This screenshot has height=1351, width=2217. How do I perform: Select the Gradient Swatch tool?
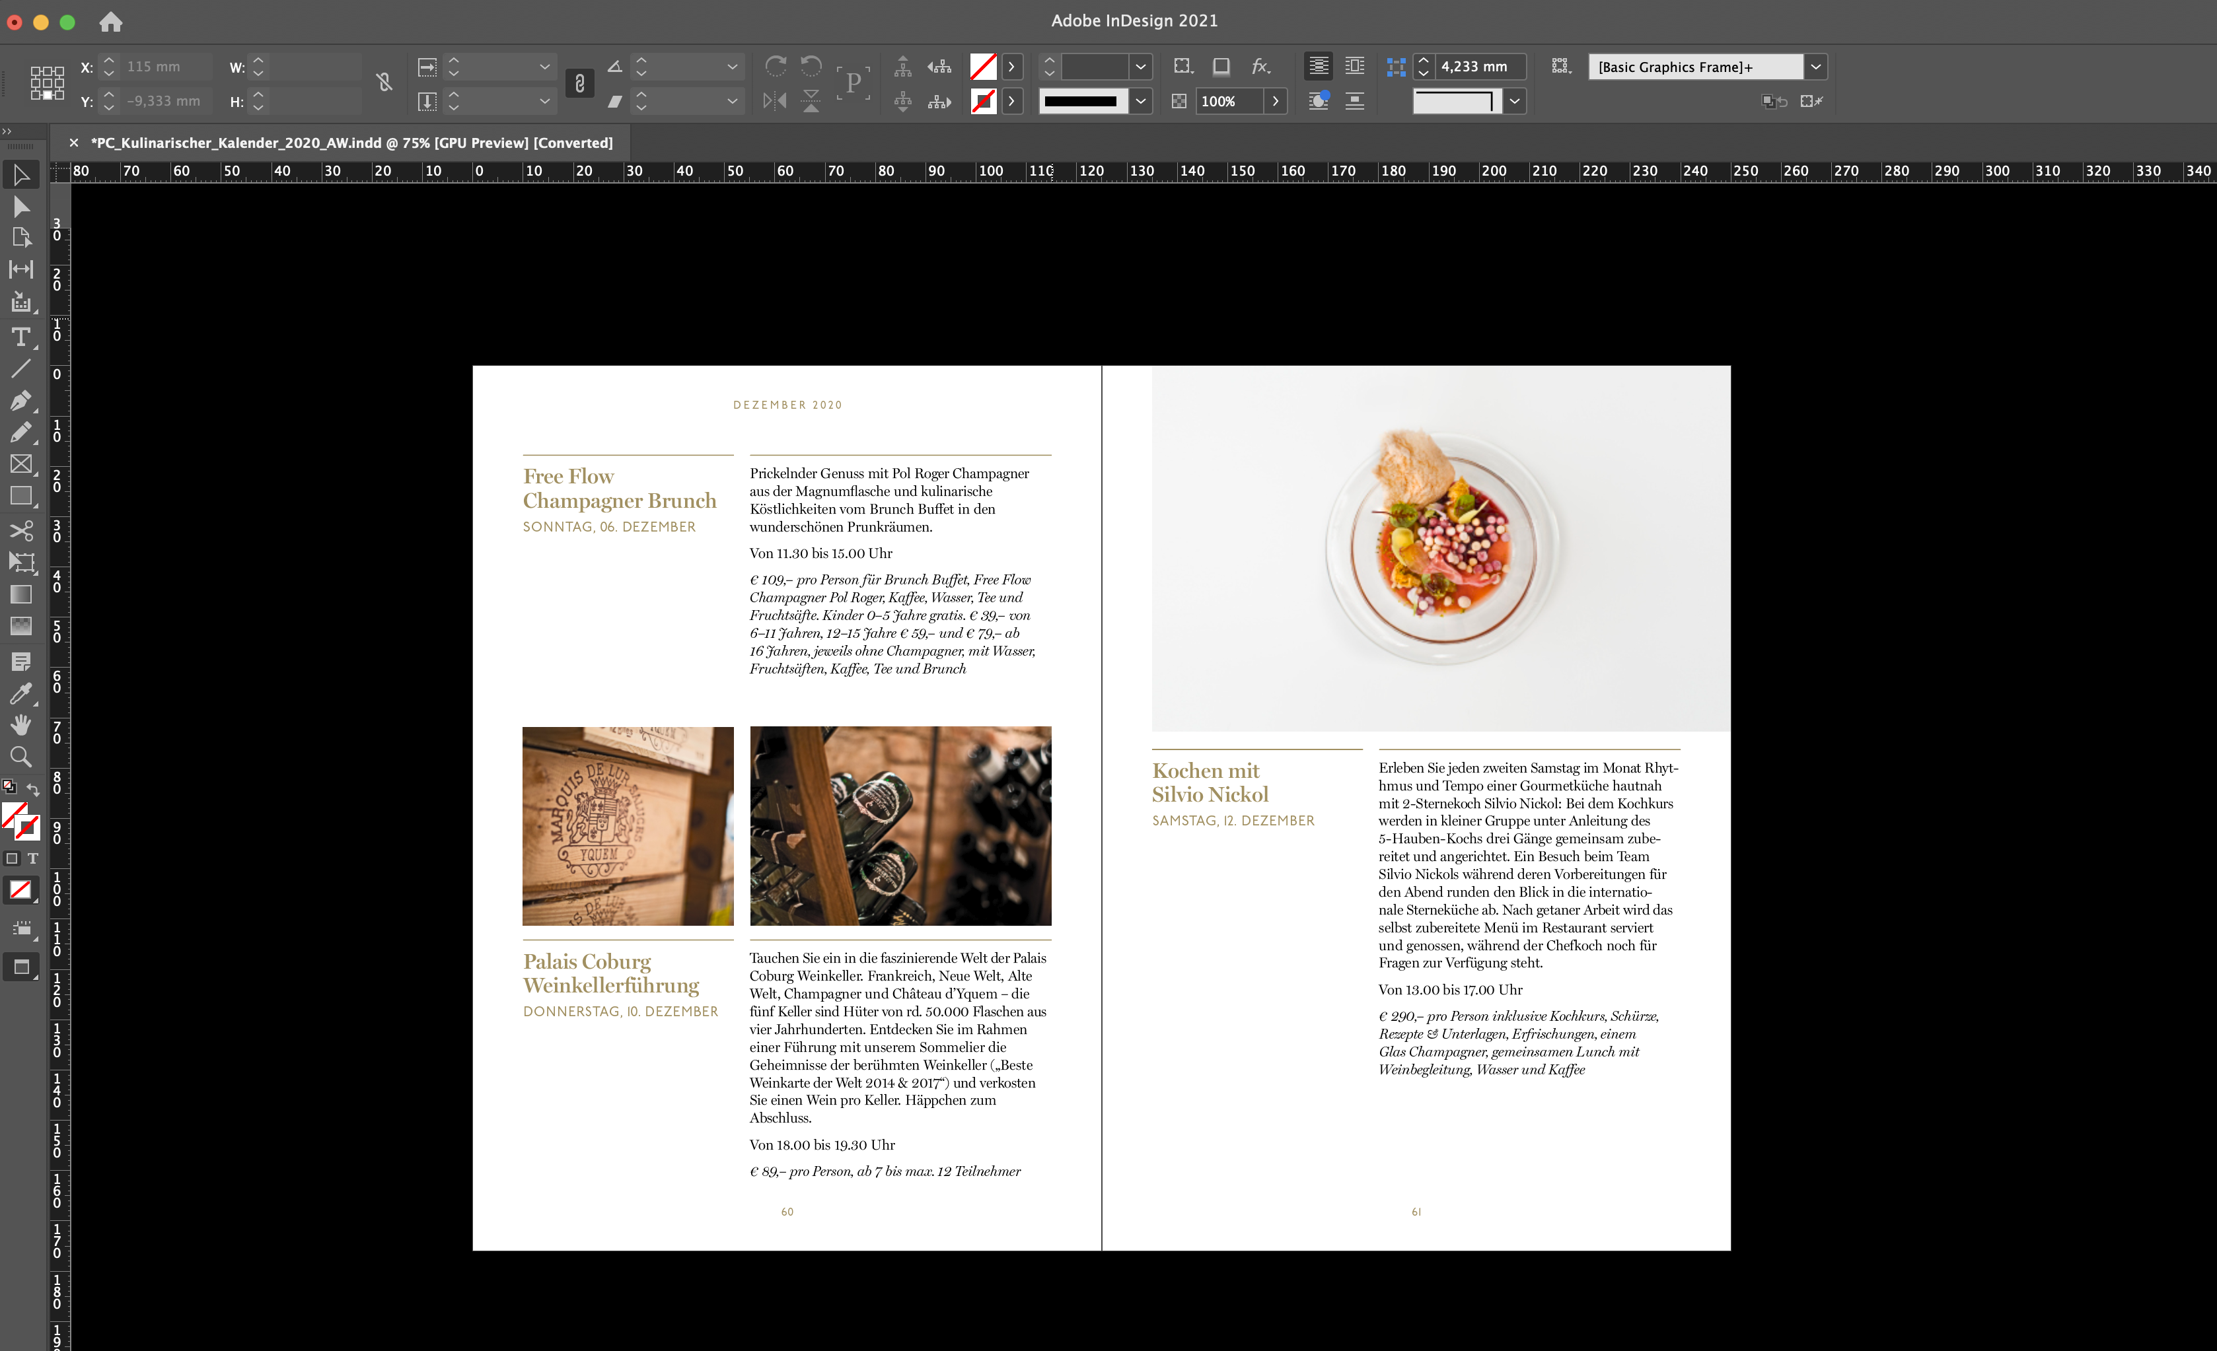[x=22, y=594]
